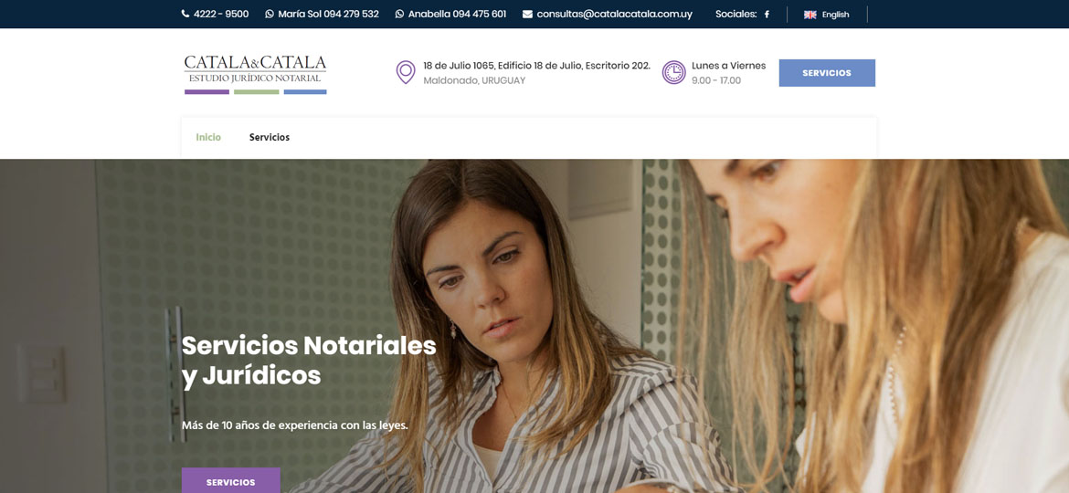This screenshot has height=493, width=1069.
Task: Message María Sol 094 279 532
Action: pos(329,15)
